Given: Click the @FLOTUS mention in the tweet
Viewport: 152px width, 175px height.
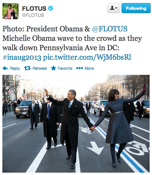Looking at the screenshot, I should 110,29.
